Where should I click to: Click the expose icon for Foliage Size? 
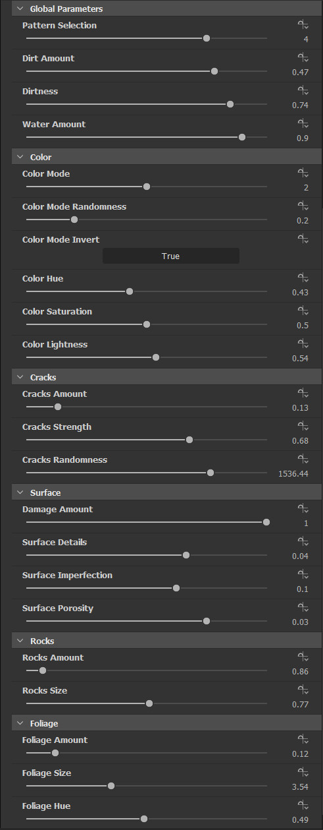(x=303, y=773)
